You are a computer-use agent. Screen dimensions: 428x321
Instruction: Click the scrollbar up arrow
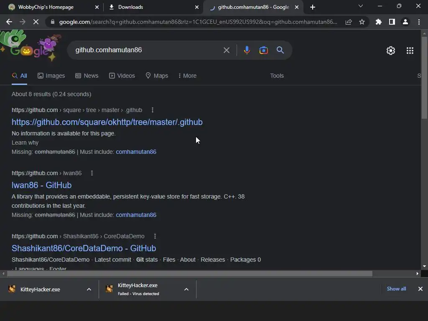click(424, 33)
